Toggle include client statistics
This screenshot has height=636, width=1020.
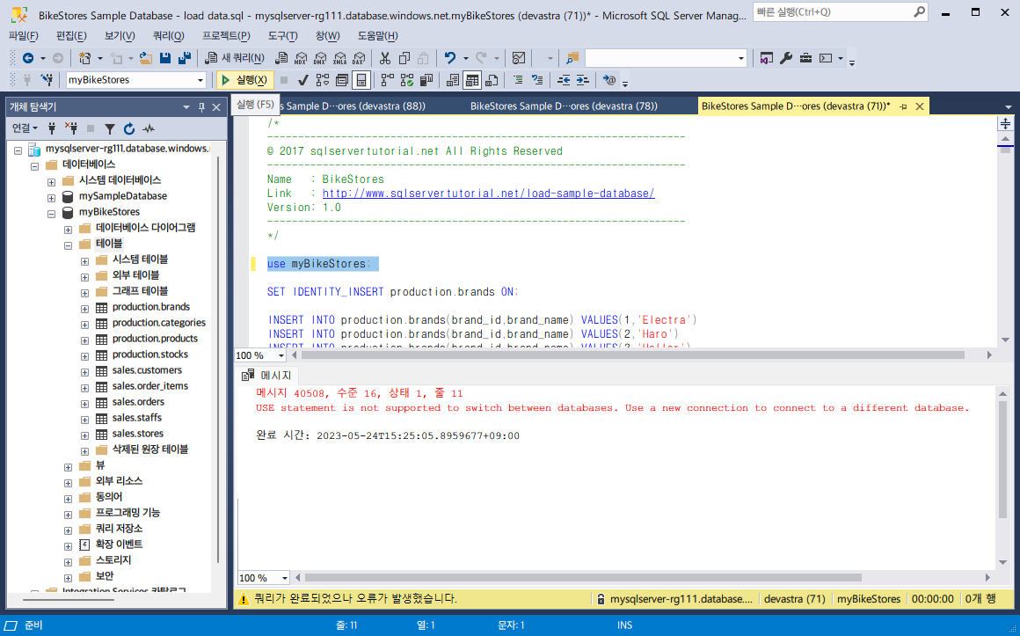point(426,80)
